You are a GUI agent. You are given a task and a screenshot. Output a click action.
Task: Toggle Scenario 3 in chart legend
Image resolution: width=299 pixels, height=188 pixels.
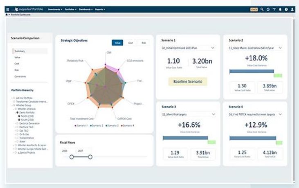[112, 125]
